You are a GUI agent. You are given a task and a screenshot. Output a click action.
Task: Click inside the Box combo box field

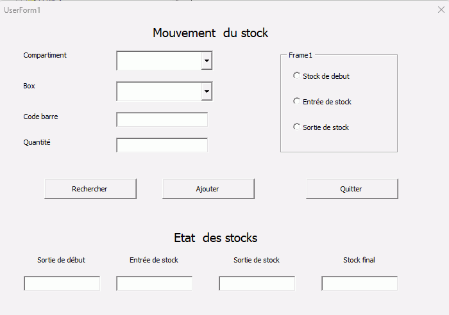pos(159,92)
